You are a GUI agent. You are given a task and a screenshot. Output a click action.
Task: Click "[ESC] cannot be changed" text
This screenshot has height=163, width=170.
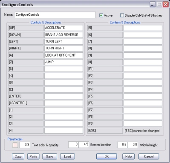(142, 131)
